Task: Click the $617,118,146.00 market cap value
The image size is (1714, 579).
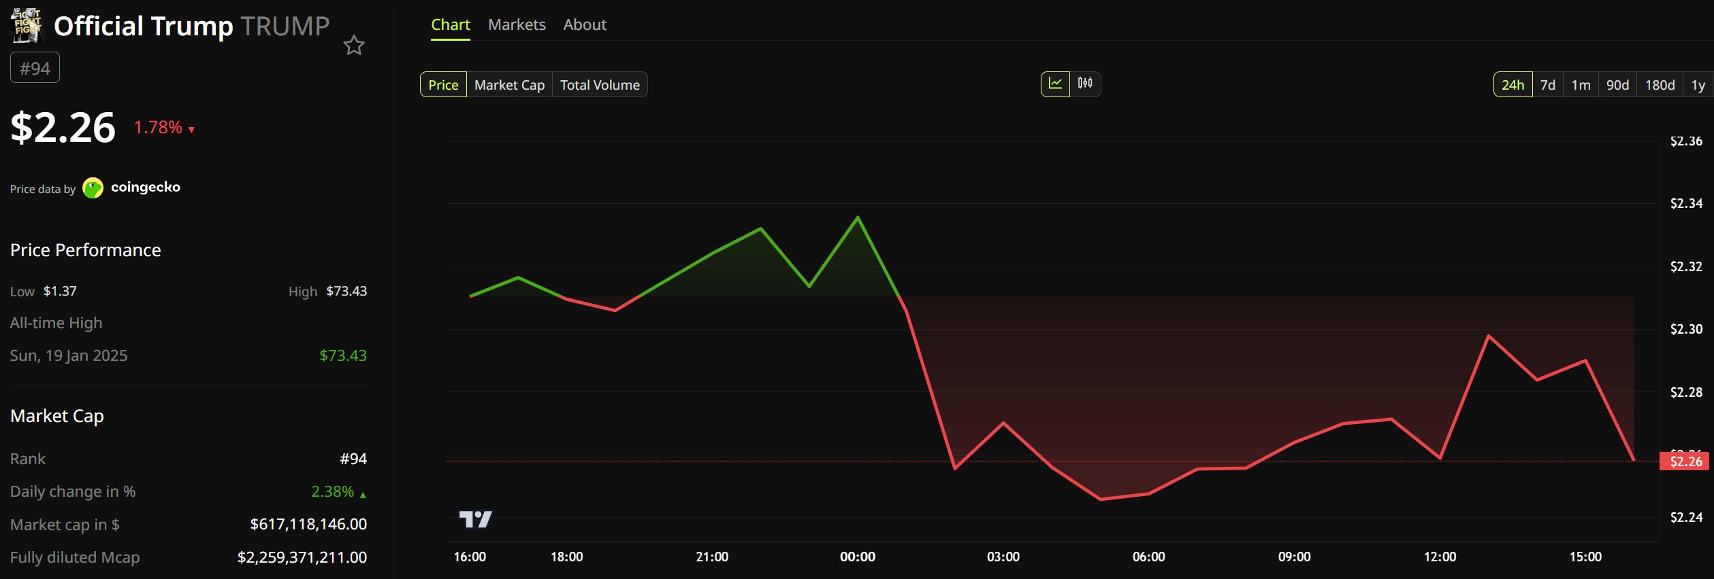Action: (308, 524)
